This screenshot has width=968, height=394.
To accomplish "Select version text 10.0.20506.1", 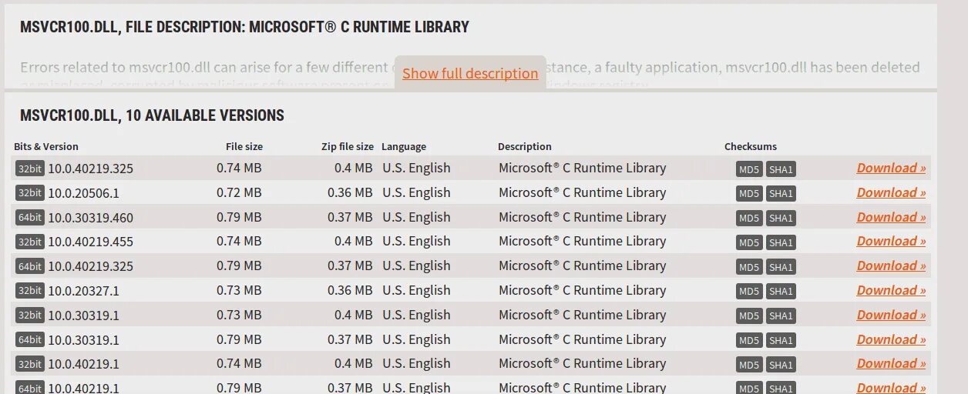I will tap(84, 193).
